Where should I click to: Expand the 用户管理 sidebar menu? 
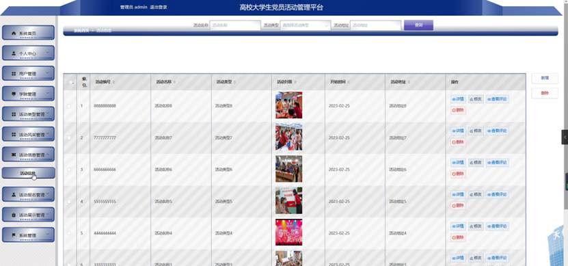28,73
